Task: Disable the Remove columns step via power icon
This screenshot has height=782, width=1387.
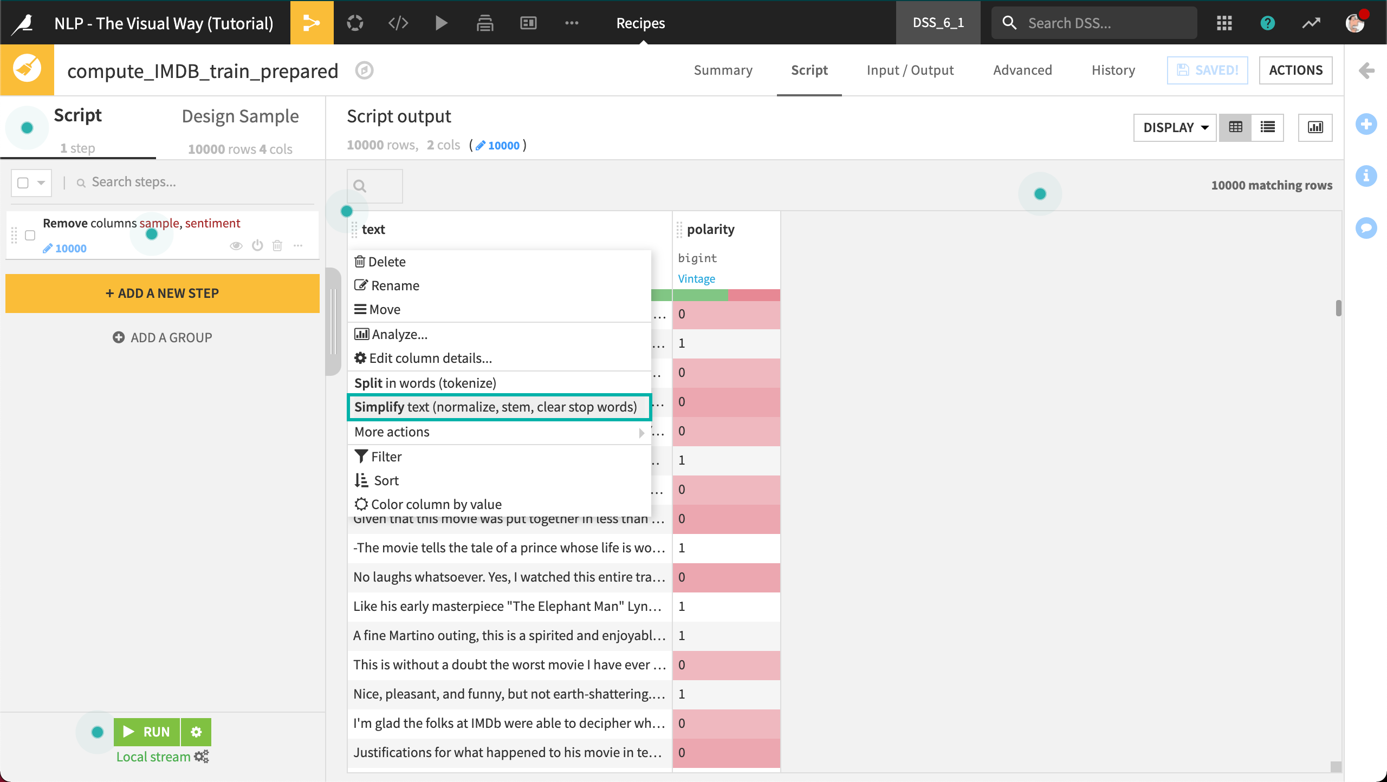Action: click(257, 246)
